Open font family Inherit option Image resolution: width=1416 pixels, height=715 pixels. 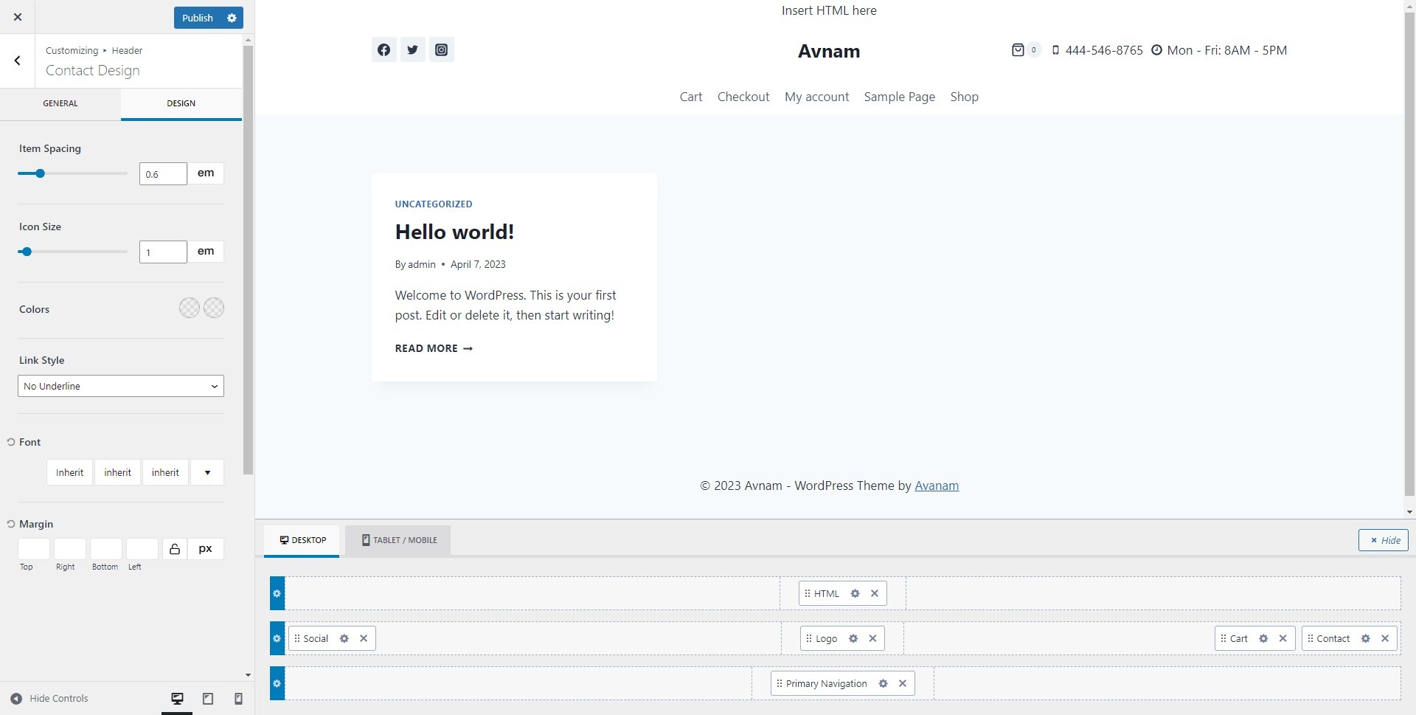click(69, 472)
